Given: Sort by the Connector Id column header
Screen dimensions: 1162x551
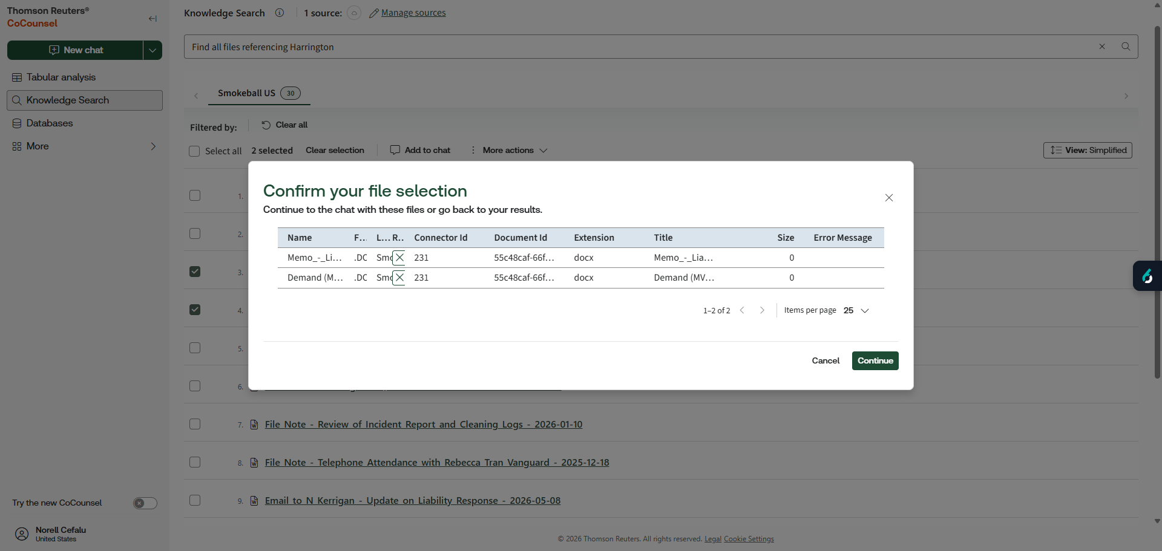Looking at the screenshot, I should [441, 238].
